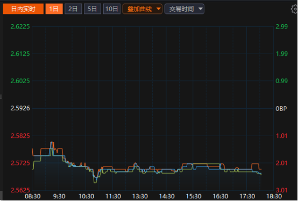Click the 2.5926 baseline price label
Image resolution: width=298 pixels, height=201 pixels.
point(20,108)
